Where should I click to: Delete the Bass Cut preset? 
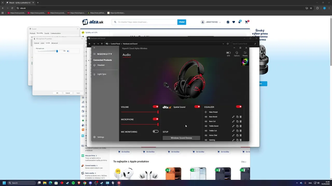241,121
